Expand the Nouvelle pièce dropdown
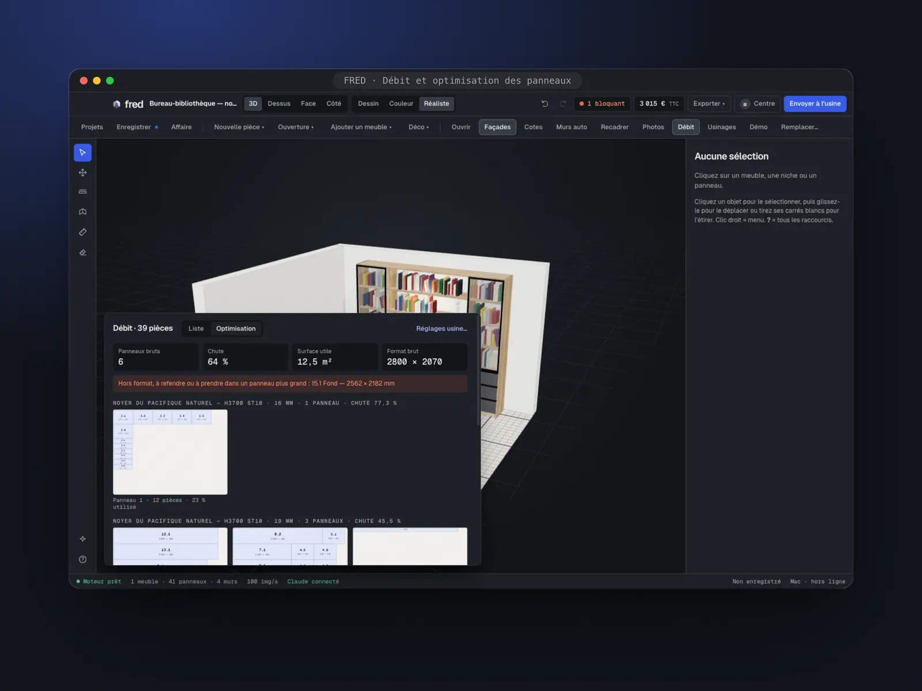Image resolution: width=922 pixels, height=691 pixels. pyautogui.click(x=239, y=127)
